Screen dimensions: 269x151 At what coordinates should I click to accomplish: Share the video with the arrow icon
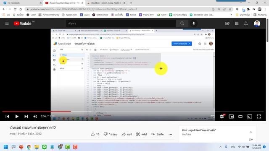coord(124,134)
